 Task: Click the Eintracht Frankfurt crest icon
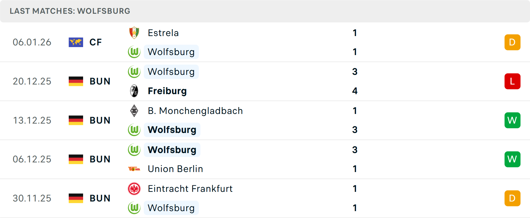[x=134, y=189]
